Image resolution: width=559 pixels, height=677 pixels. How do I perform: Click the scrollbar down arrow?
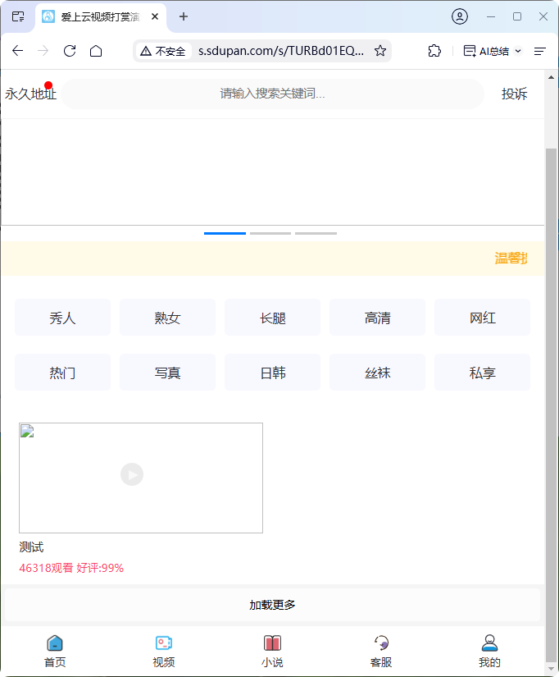coord(551,669)
